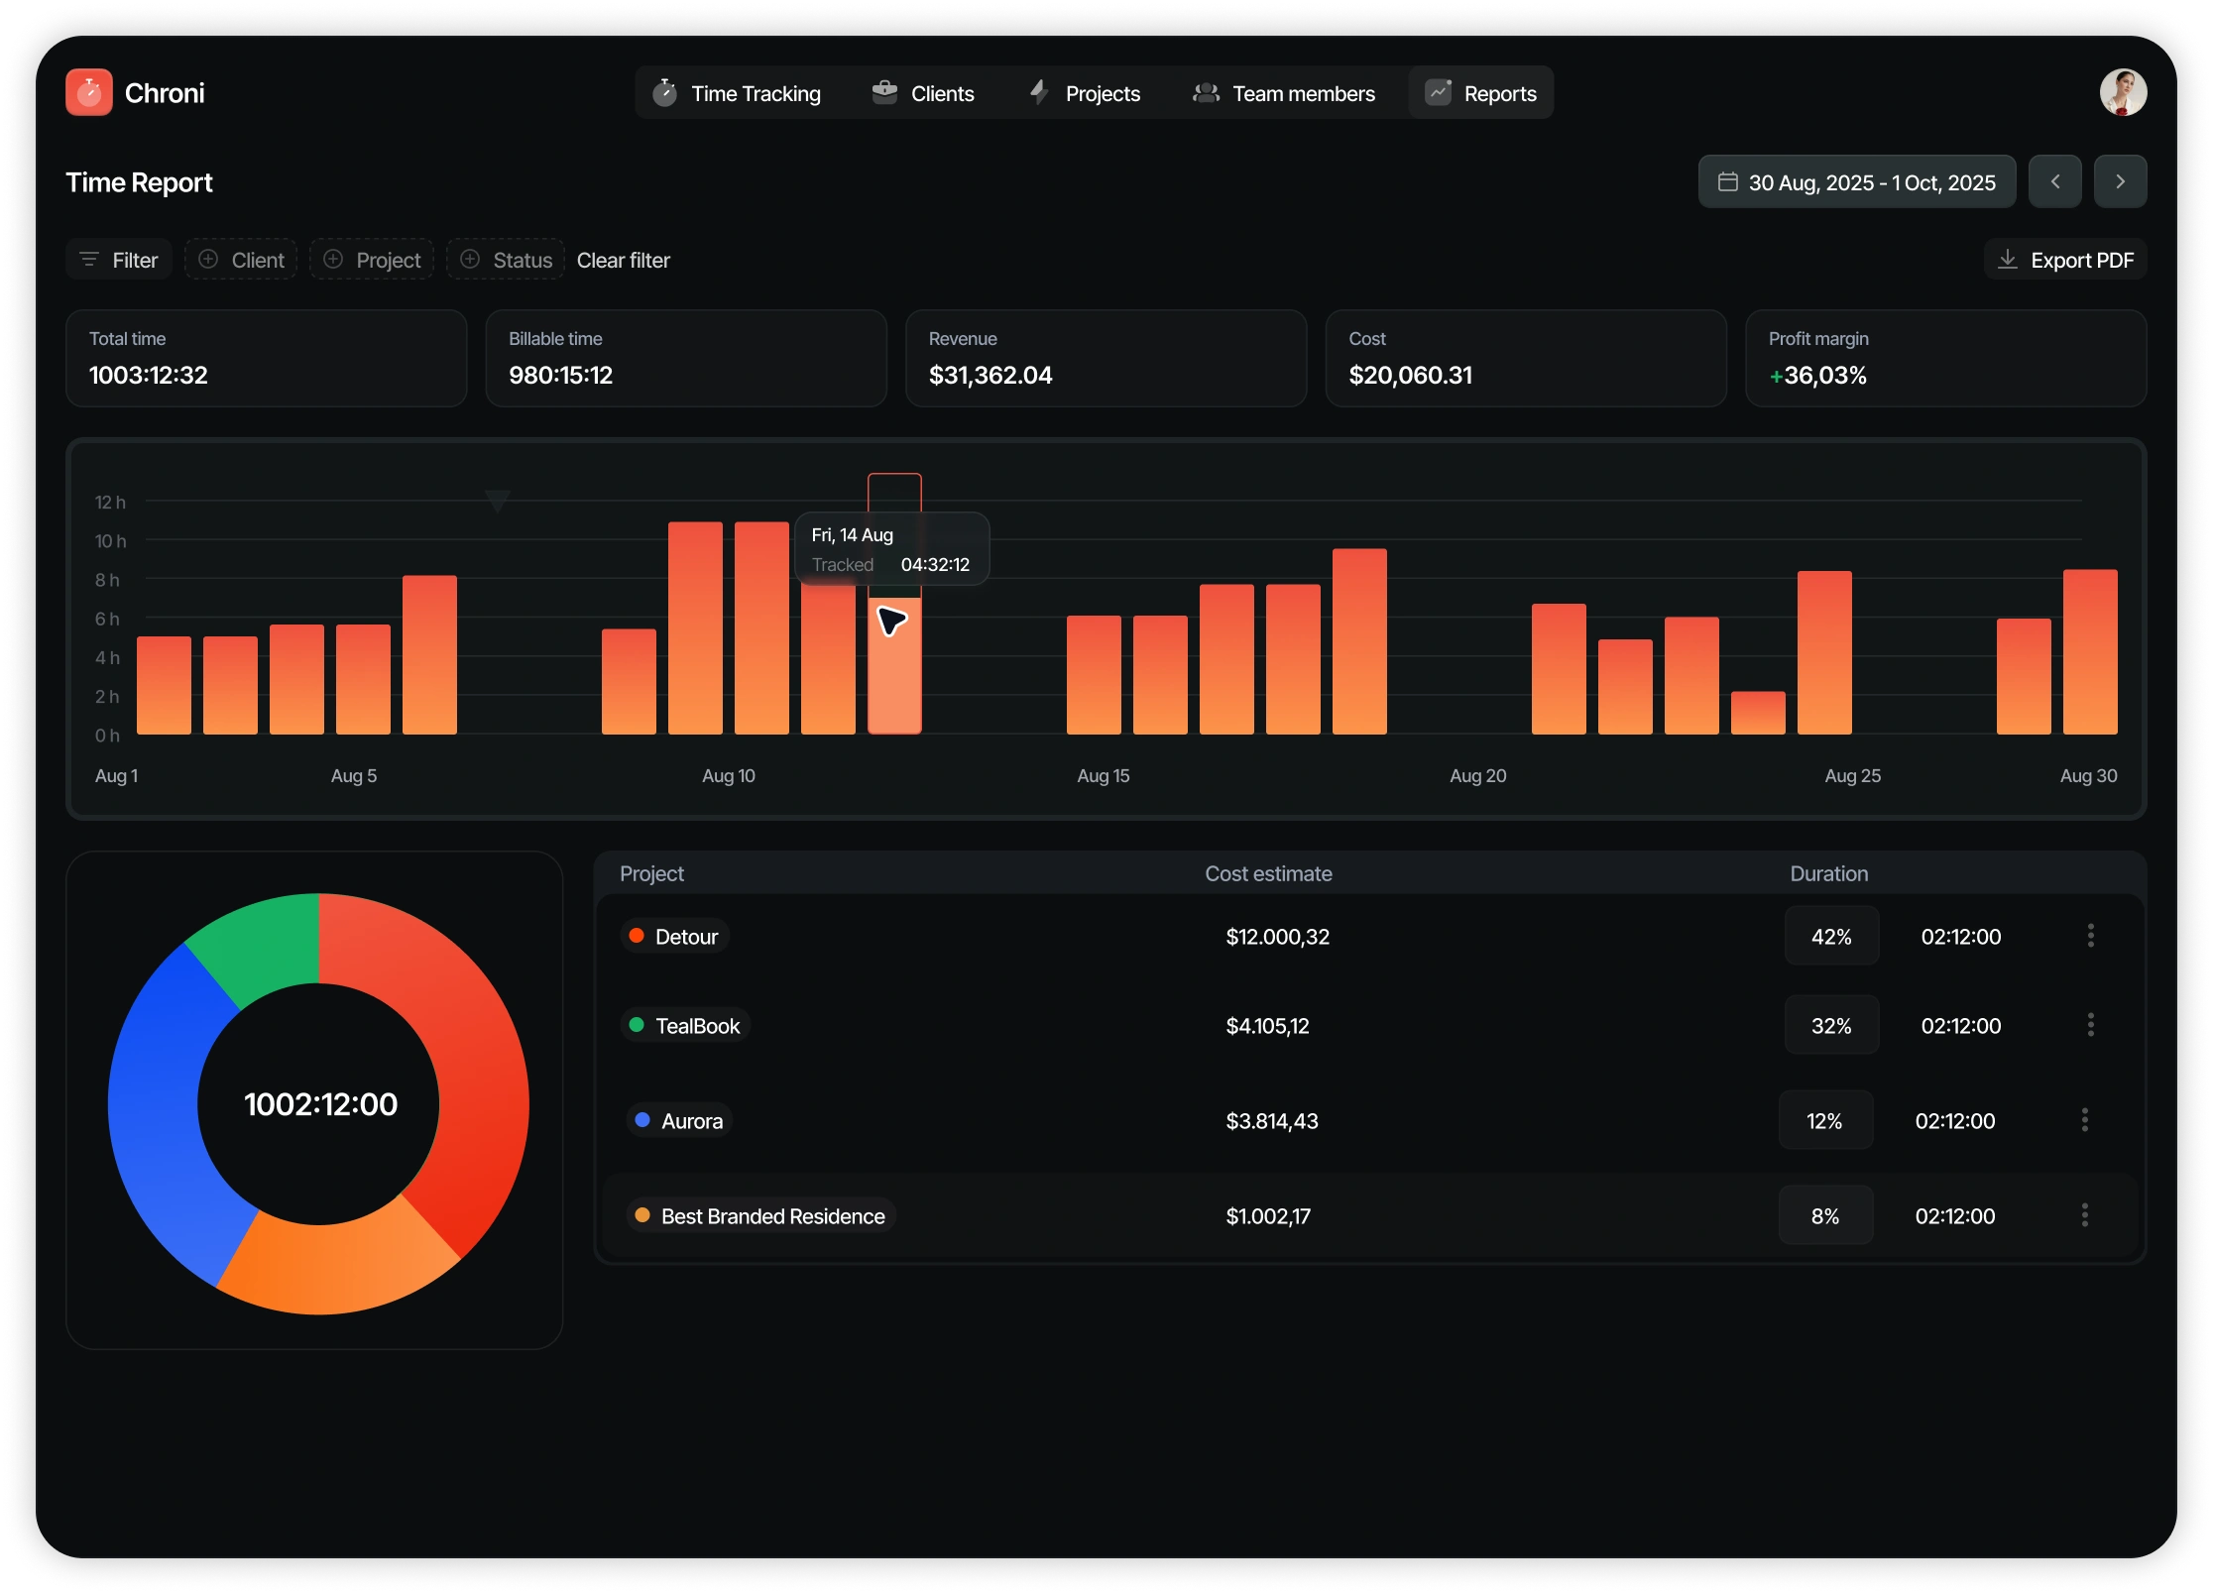
Task: Advance to next date range with right chevron
Action: click(2120, 181)
